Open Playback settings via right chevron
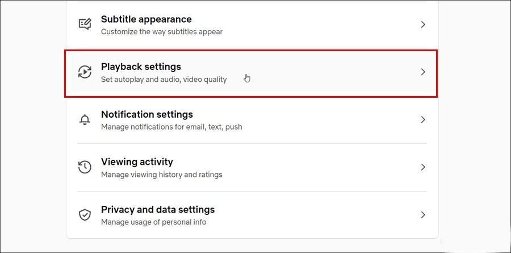511x253 pixels. tap(423, 72)
